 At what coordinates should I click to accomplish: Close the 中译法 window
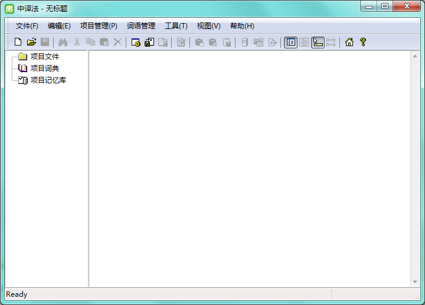click(x=407, y=7)
